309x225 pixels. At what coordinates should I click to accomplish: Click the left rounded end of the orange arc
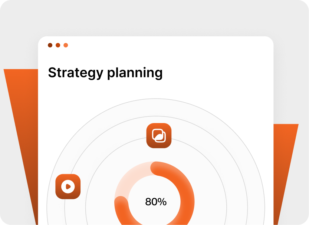pyautogui.click(x=121, y=204)
